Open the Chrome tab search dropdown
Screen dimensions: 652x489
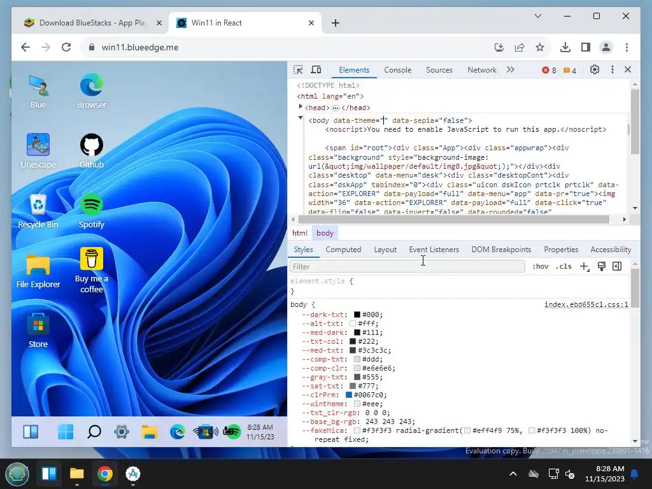pyautogui.click(x=537, y=16)
